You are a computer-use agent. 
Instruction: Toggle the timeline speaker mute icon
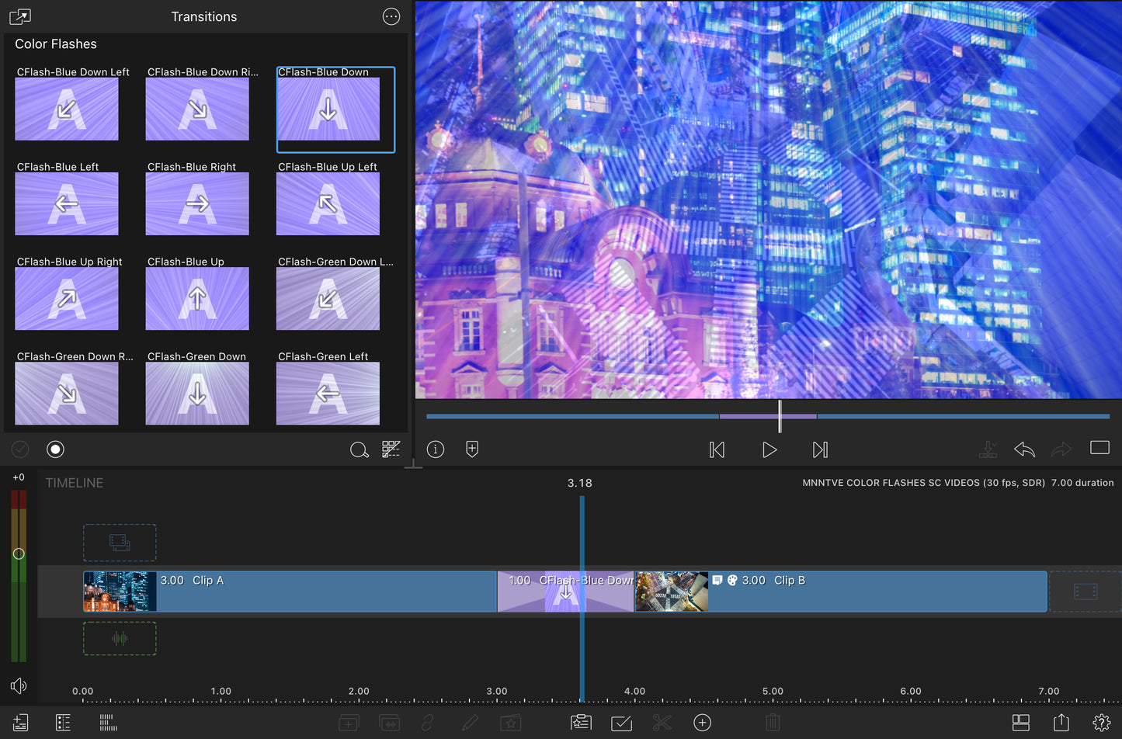tap(19, 685)
